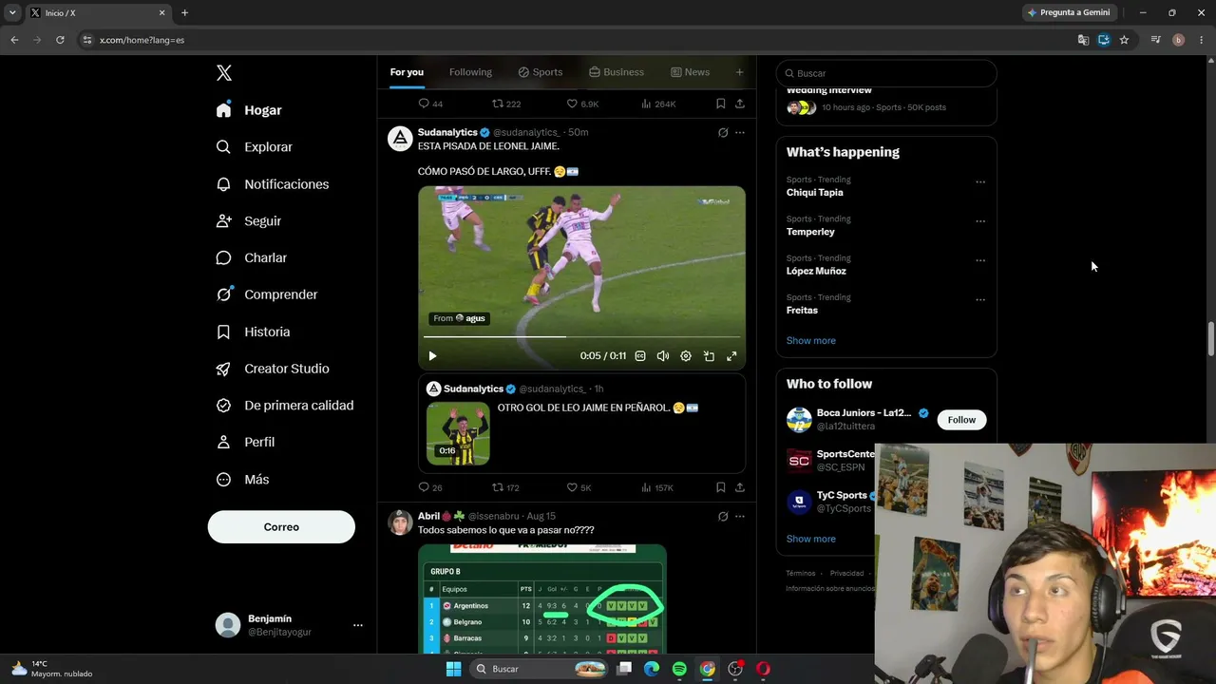Open Benjamín account menu dots
The width and height of the screenshot is (1216, 684).
click(x=358, y=625)
